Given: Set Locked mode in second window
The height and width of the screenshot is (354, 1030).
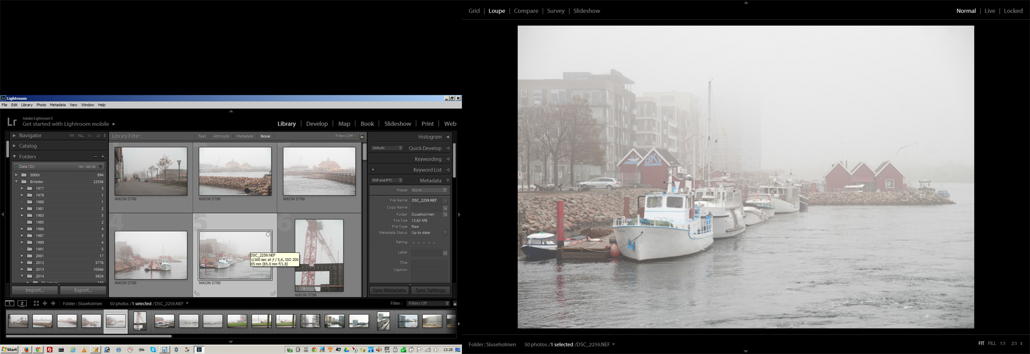Looking at the screenshot, I should coord(1013,11).
